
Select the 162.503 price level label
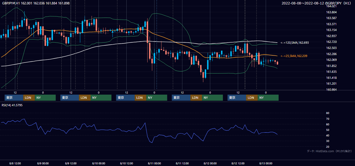[331, 48]
